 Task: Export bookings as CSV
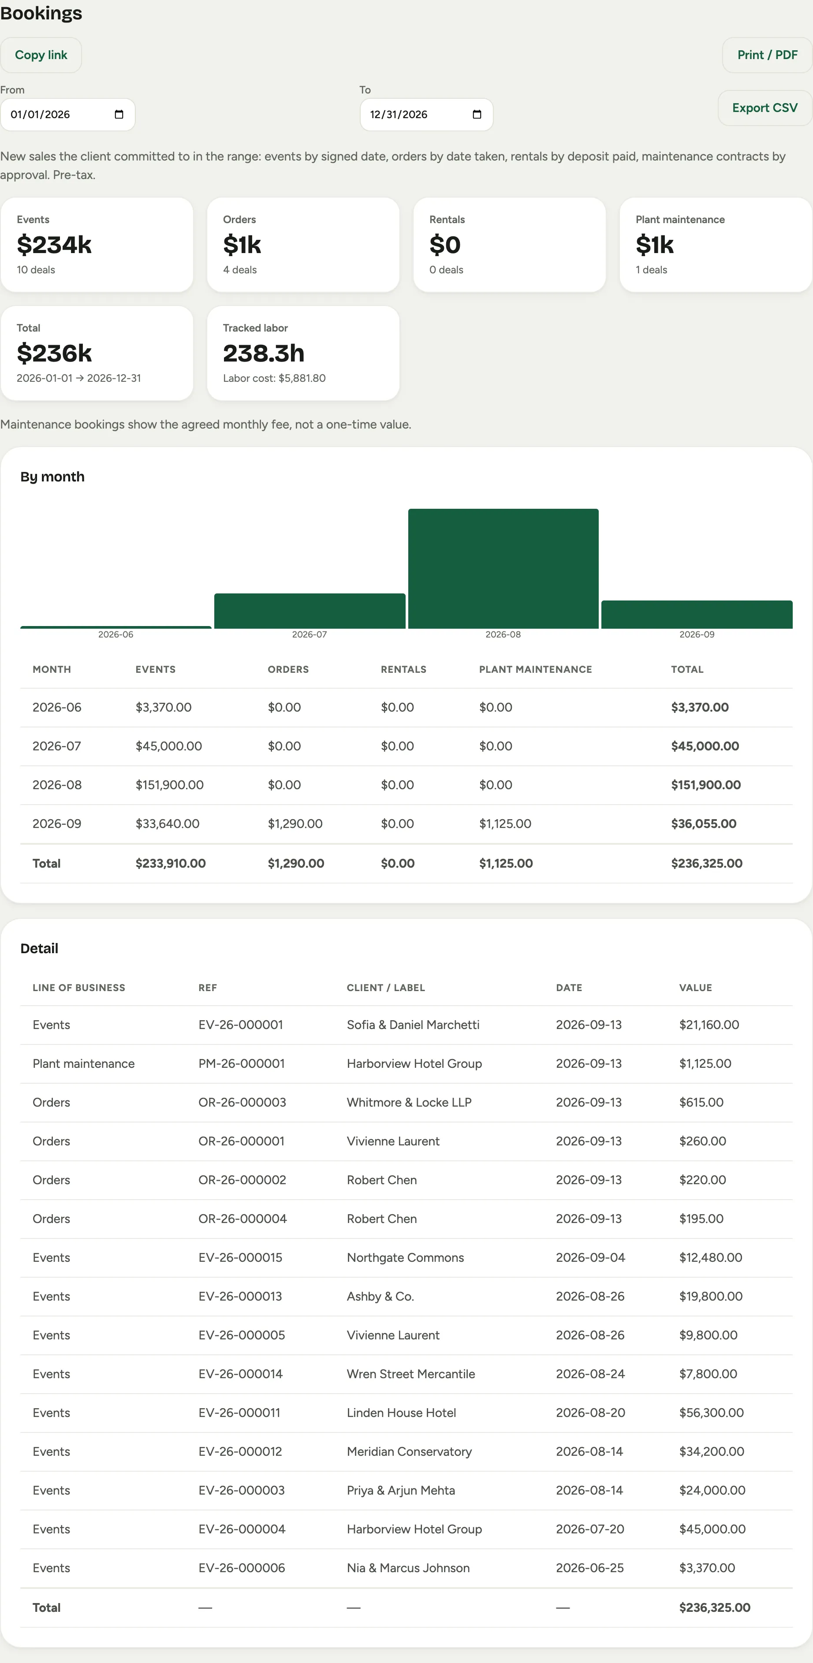[765, 108]
